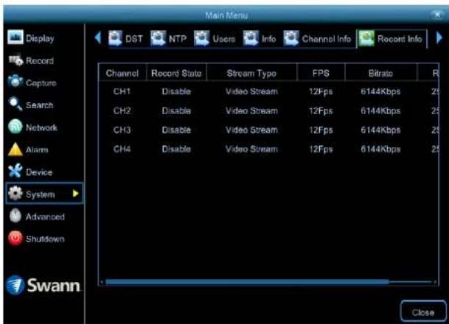This screenshot has height=324, width=449.
Task: Open the Alarm menu label
Action: (x=37, y=149)
